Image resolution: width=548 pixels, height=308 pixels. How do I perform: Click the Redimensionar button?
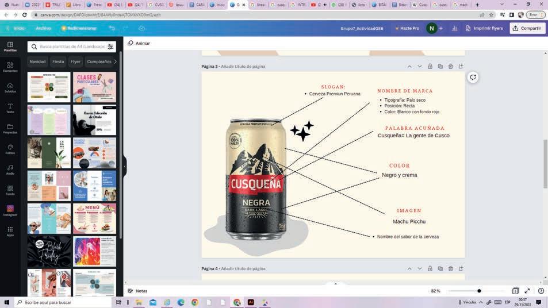(x=79, y=28)
